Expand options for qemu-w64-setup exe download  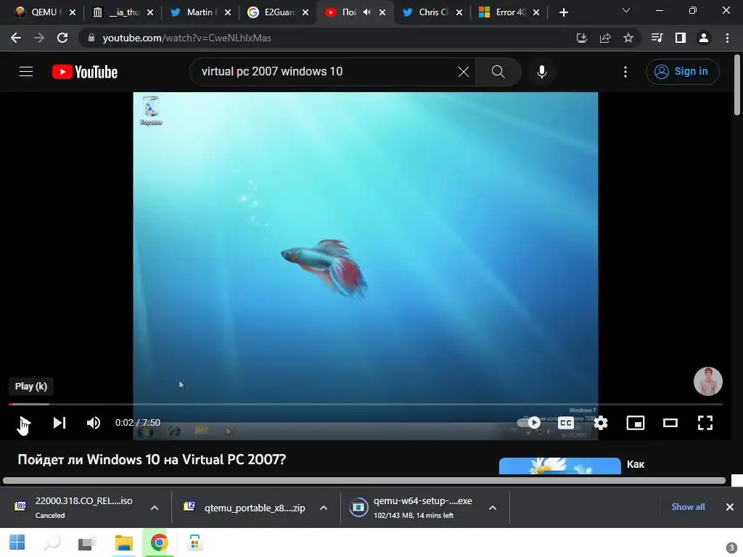pos(493,508)
